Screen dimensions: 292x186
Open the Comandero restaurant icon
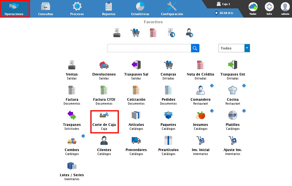click(x=200, y=90)
